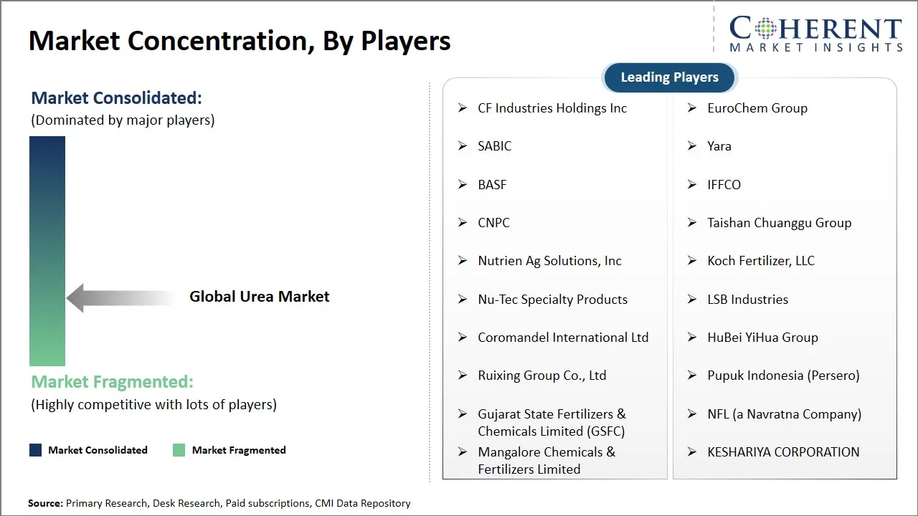
Task: Click the Source citation text at the bottom
Action: tap(219, 503)
